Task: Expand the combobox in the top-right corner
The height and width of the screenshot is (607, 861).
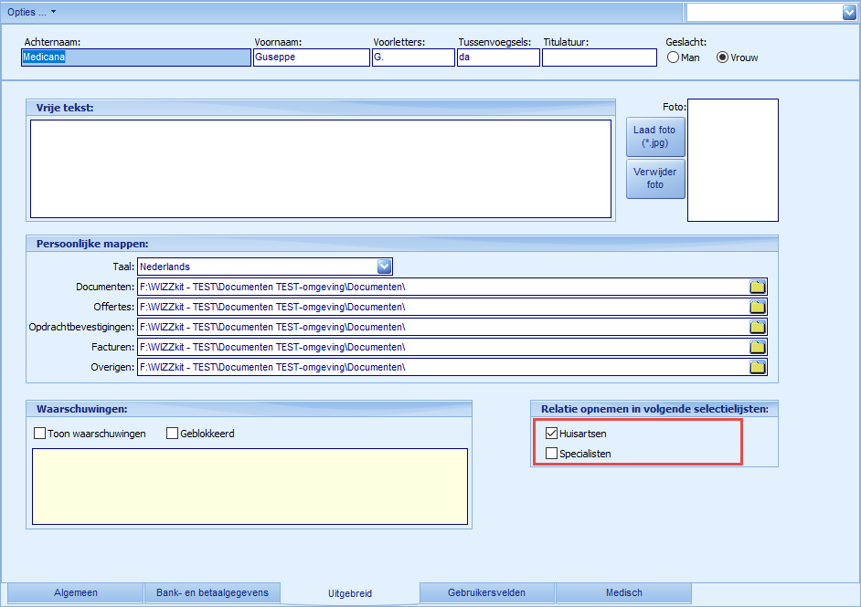Action: (x=849, y=12)
